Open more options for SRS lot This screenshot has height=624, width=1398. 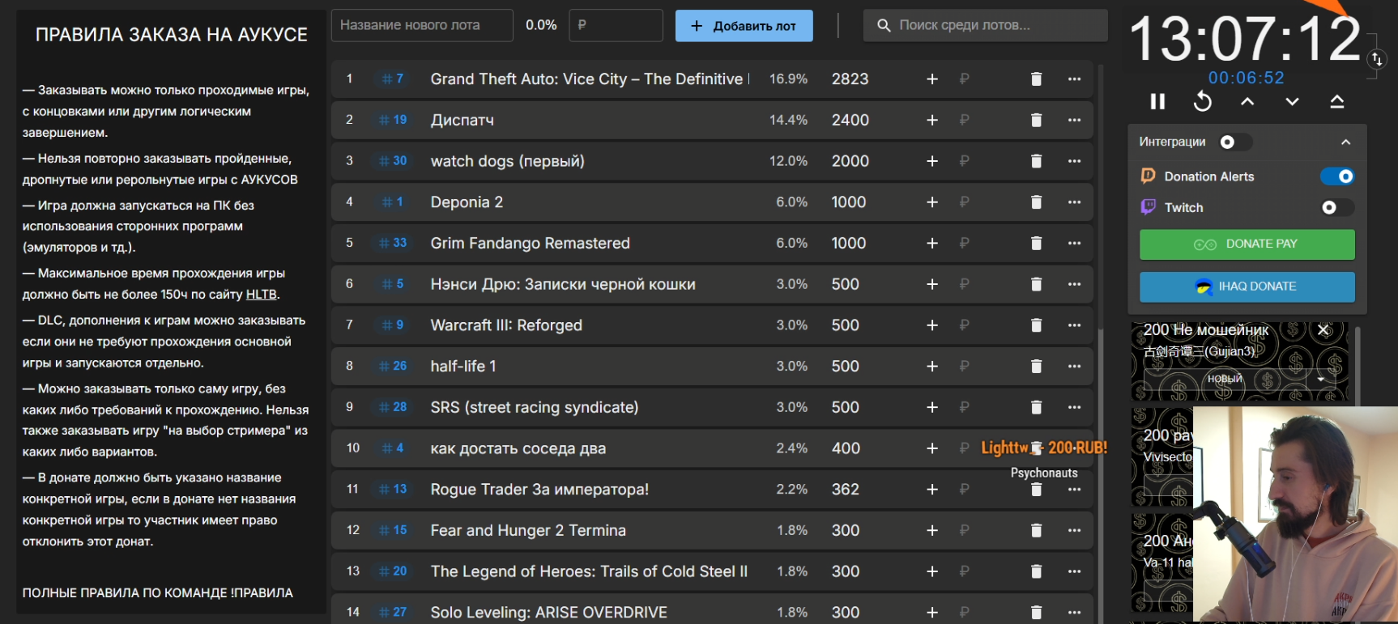click(1075, 407)
